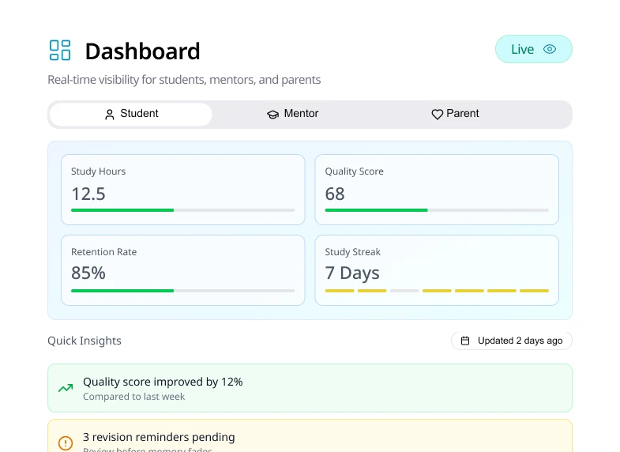Click the eye icon in Live badge
620x452 pixels.
[x=550, y=49]
